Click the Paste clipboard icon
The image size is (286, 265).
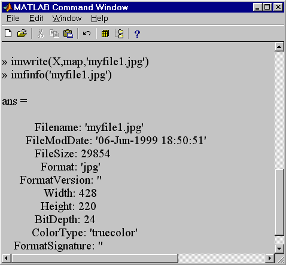(x=68, y=33)
